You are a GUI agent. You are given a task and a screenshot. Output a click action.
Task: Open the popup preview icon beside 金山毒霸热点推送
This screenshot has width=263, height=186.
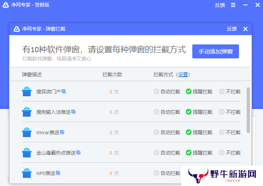[x=78, y=153]
